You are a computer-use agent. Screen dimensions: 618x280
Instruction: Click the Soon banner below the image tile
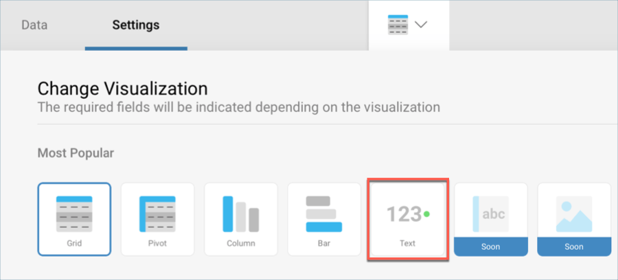574,247
